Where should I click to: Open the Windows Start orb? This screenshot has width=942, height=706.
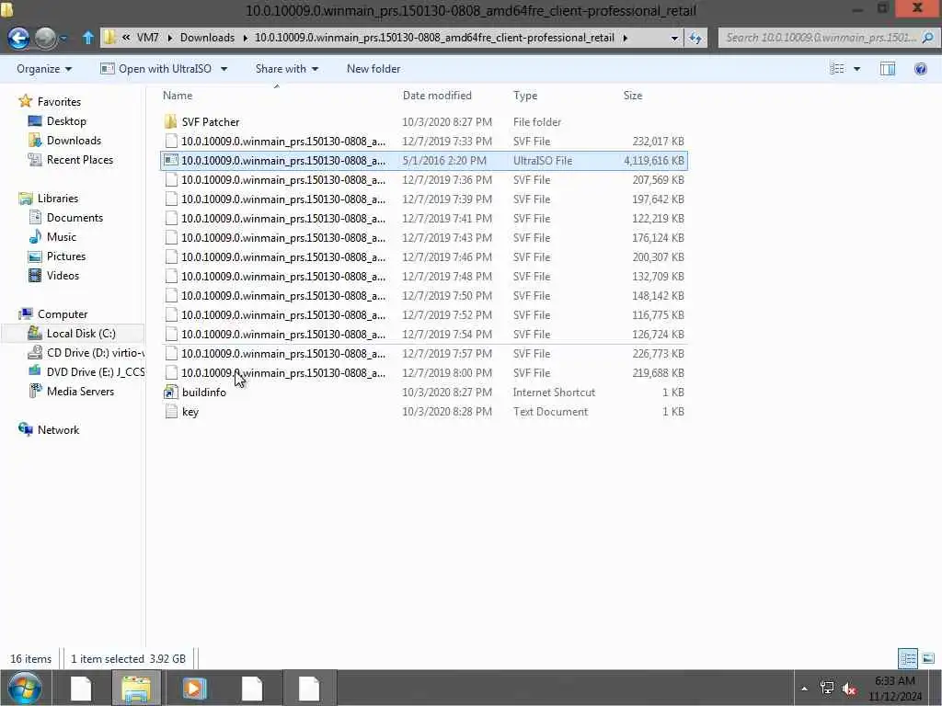coord(25,688)
